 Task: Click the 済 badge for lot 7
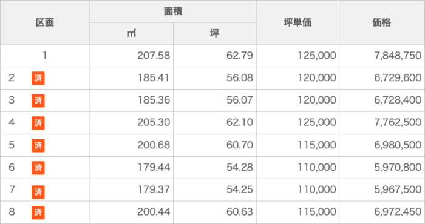pos(38,192)
